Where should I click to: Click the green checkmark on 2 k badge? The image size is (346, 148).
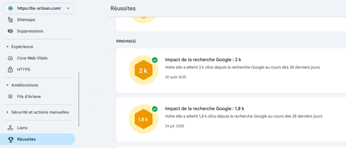tap(154, 60)
